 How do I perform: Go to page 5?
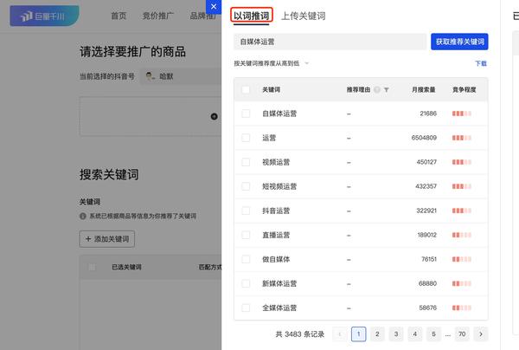[433, 334]
